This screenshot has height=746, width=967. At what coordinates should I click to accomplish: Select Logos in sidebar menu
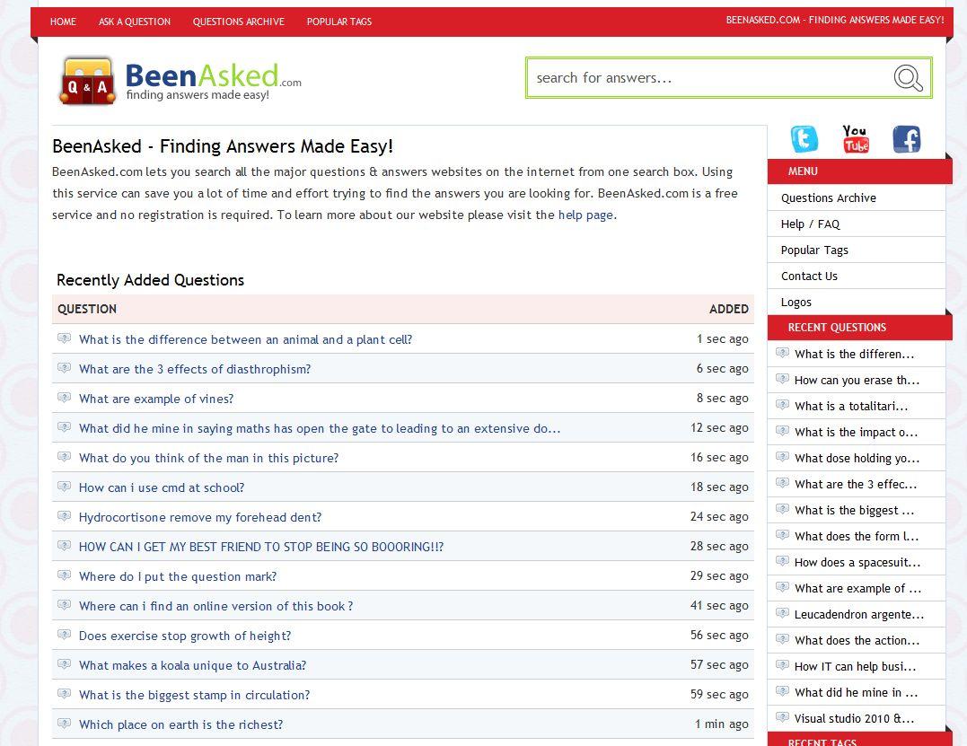coord(796,303)
